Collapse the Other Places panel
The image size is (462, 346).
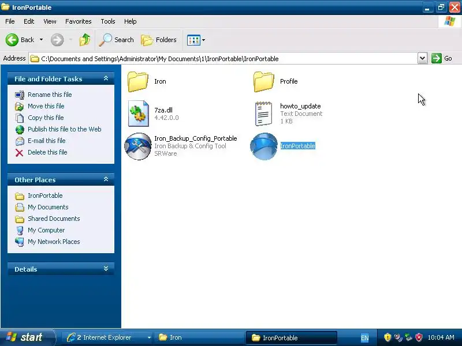coord(106,179)
